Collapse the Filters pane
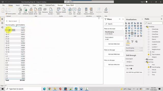Screen dimensions: 163x91 (123, 19)
